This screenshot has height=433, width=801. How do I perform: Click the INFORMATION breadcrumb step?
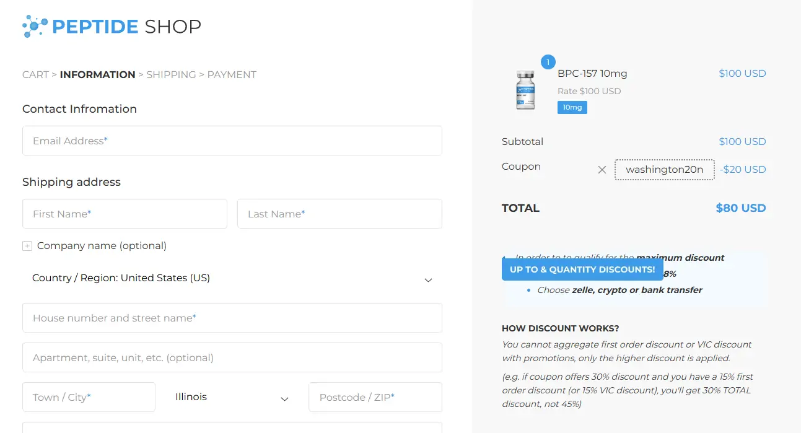click(97, 75)
